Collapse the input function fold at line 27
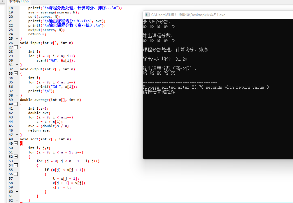The height and width of the screenshot is (203, 293). pyautogui.click(x=16, y=47)
